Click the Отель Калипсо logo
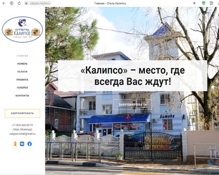The width and height of the screenshot is (219, 175). [22, 30]
